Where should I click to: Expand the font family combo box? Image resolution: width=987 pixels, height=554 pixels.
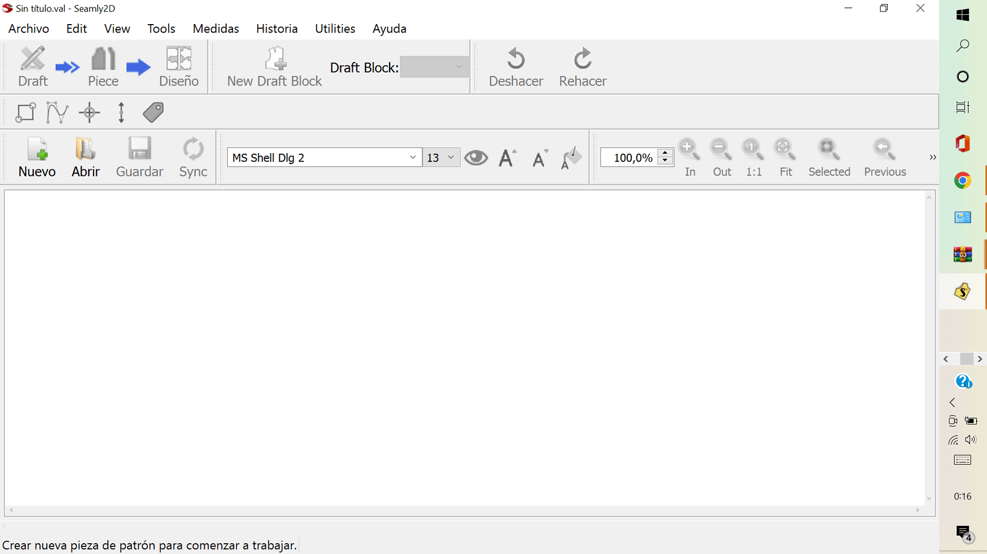pos(412,157)
